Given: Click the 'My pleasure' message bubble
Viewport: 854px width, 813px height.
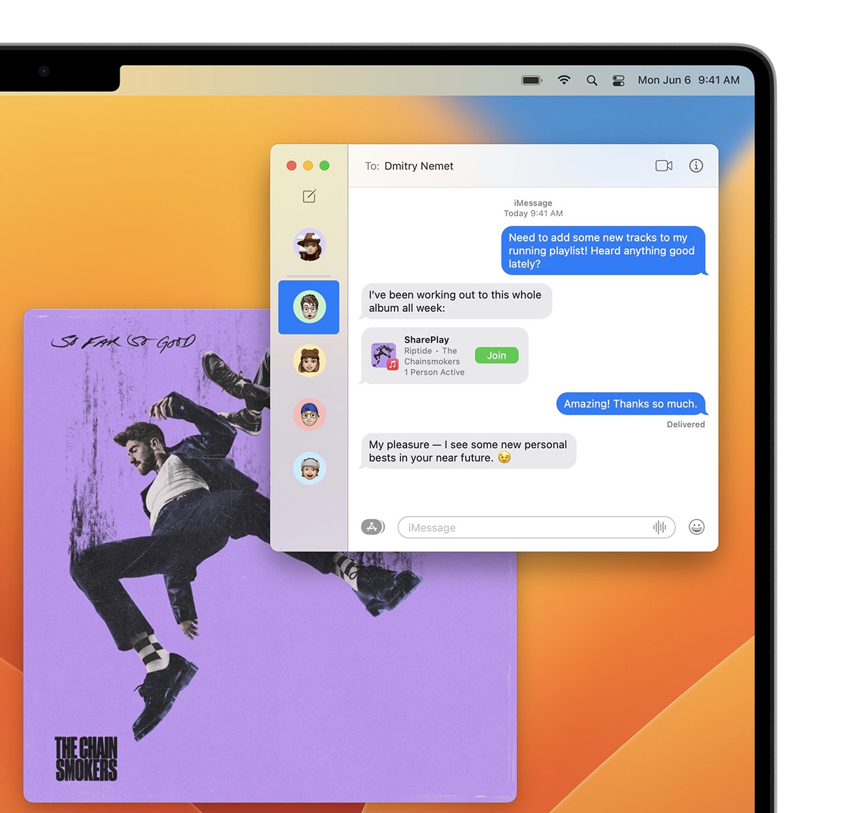Looking at the screenshot, I should click(x=469, y=451).
